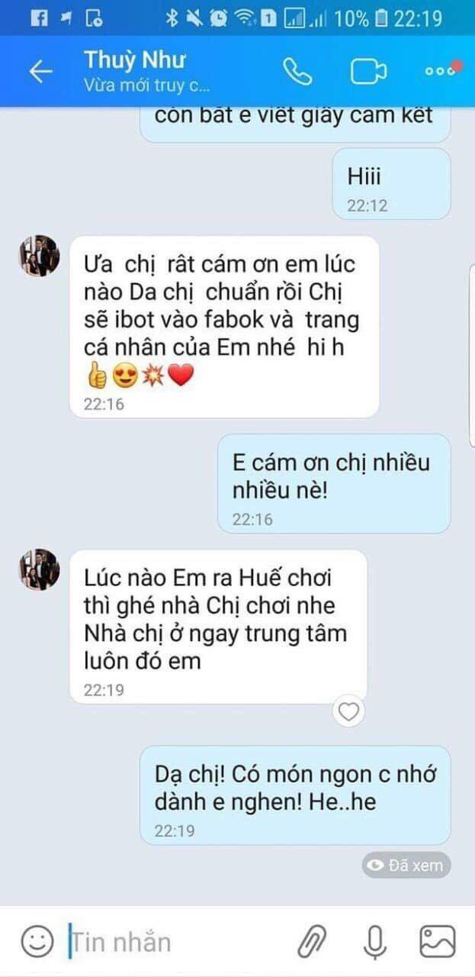Open the three-dots more options menu

(x=441, y=71)
